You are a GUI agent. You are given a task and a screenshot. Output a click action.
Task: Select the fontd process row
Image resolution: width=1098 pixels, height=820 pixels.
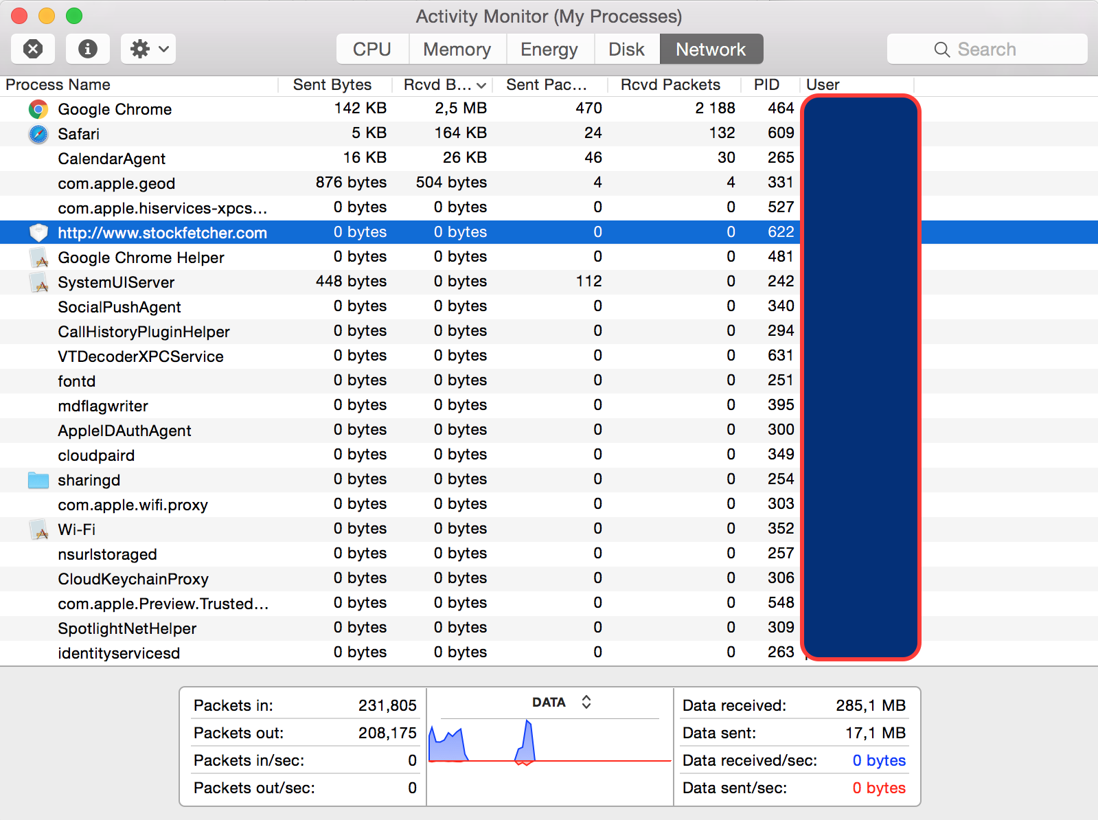(549, 381)
